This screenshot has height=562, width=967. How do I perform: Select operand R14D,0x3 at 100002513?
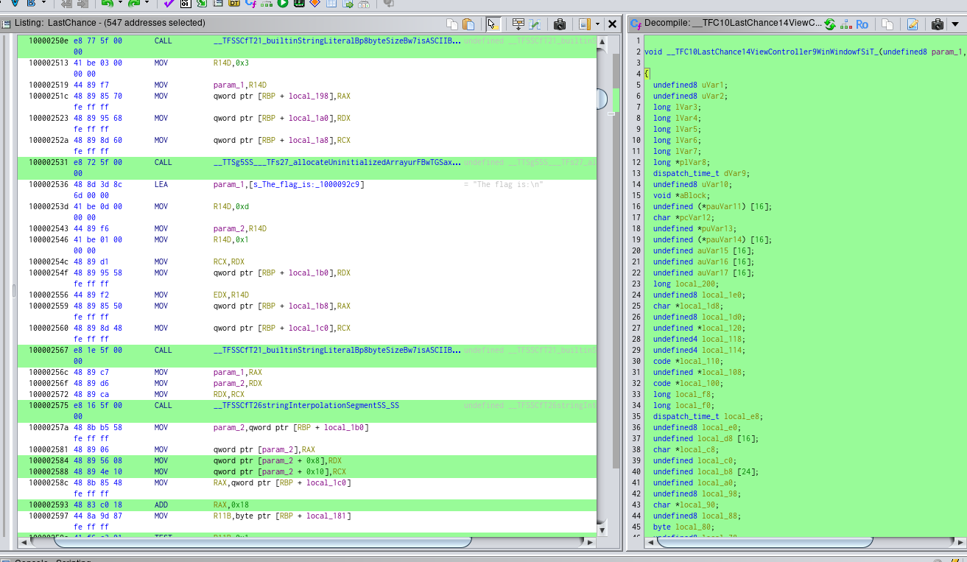[x=231, y=63]
